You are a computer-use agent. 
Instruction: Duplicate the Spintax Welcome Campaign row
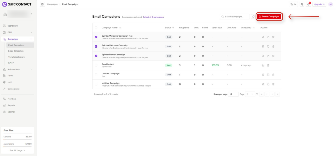pos(268,46)
